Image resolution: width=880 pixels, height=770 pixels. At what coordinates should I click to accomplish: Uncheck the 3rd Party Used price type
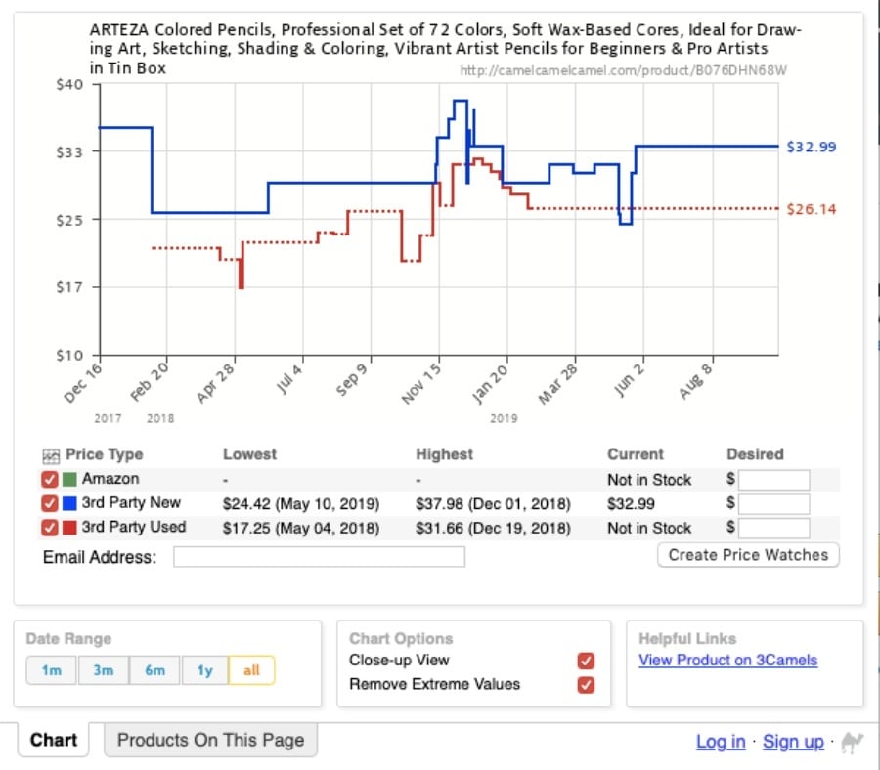[x=51, y=528]
